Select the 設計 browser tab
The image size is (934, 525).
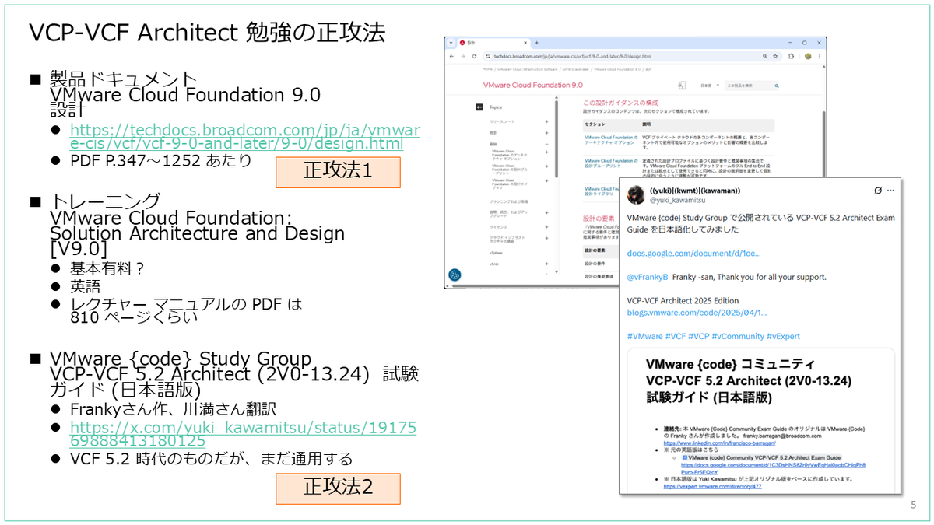(x=494, y=43)
